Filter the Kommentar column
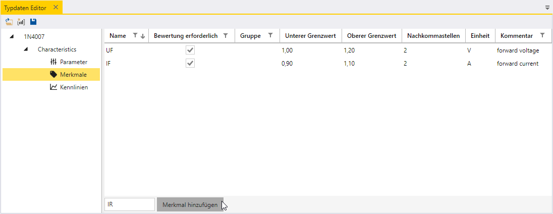 542,36
